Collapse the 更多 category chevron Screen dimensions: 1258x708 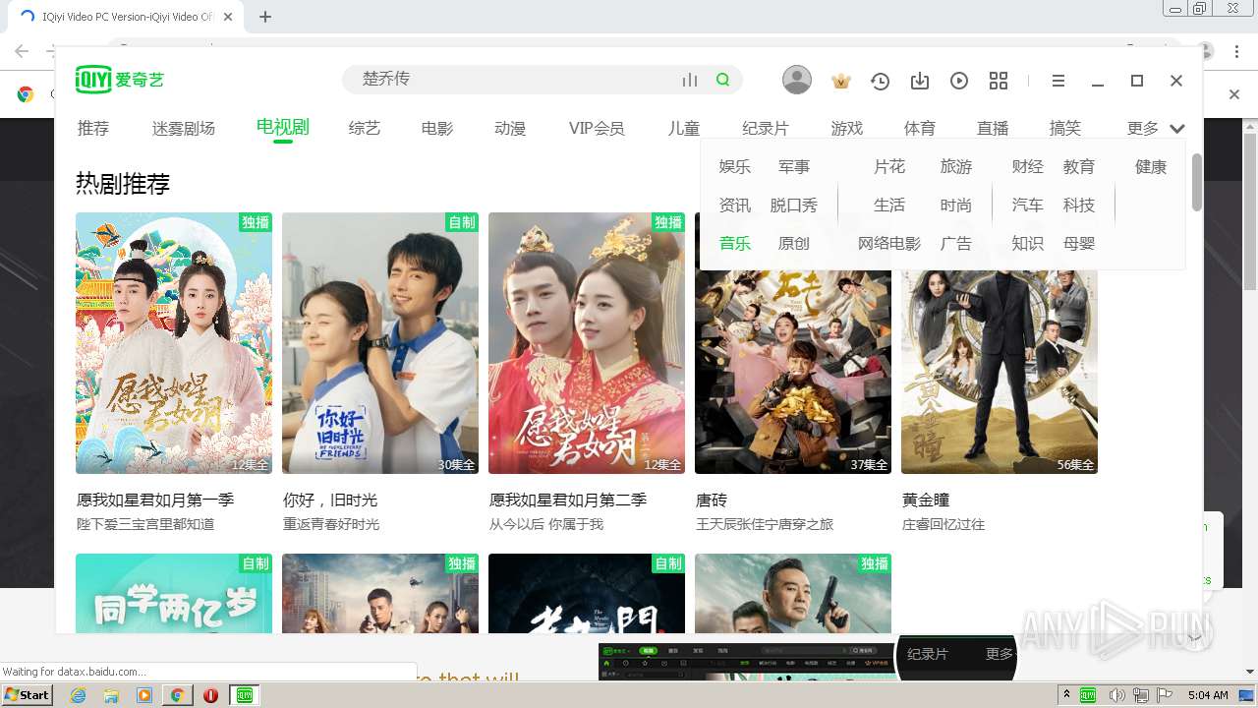coord(1177,129)
